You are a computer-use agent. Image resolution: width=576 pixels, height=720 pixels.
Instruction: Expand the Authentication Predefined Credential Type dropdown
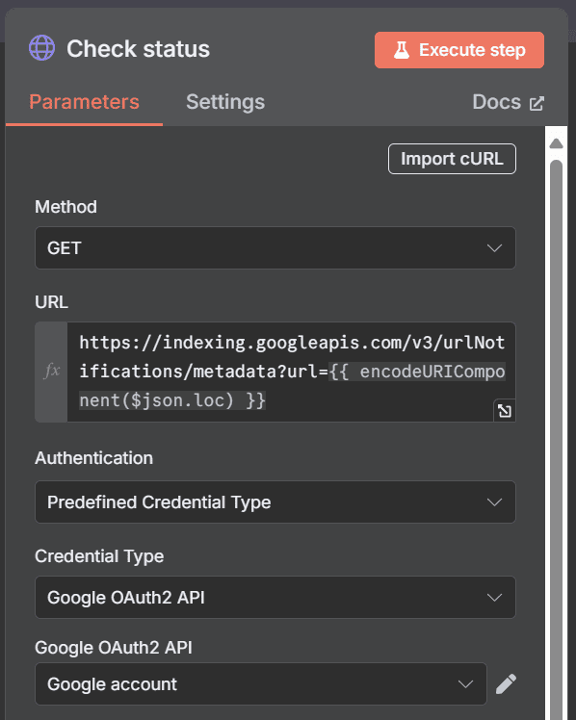tap(275, 501)
